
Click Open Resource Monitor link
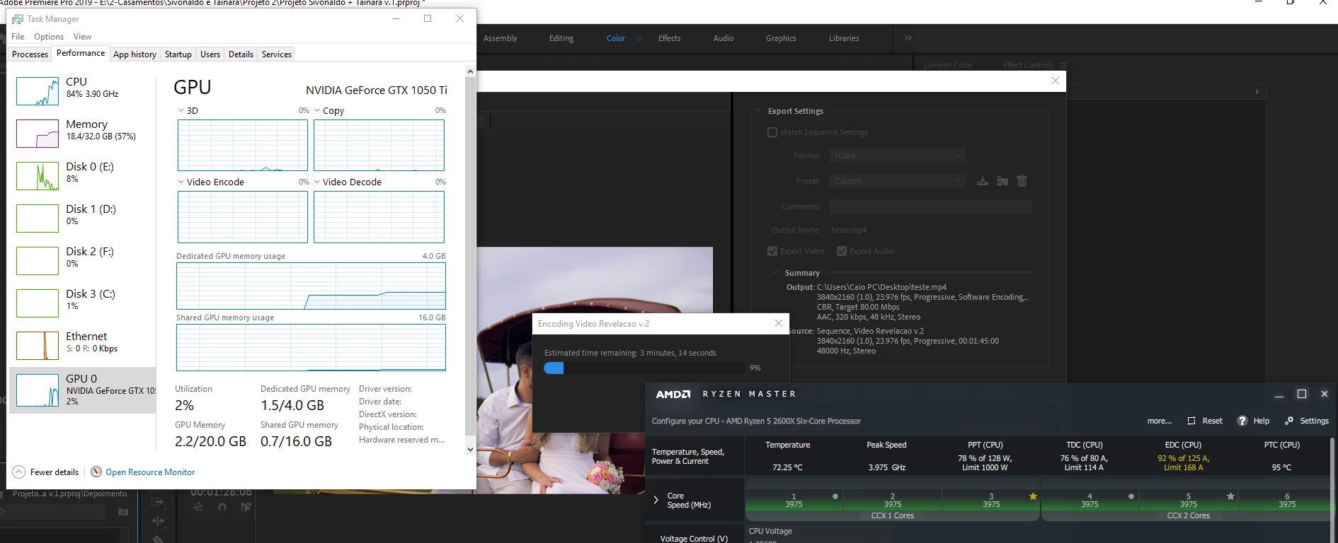(x=150, y=472)
